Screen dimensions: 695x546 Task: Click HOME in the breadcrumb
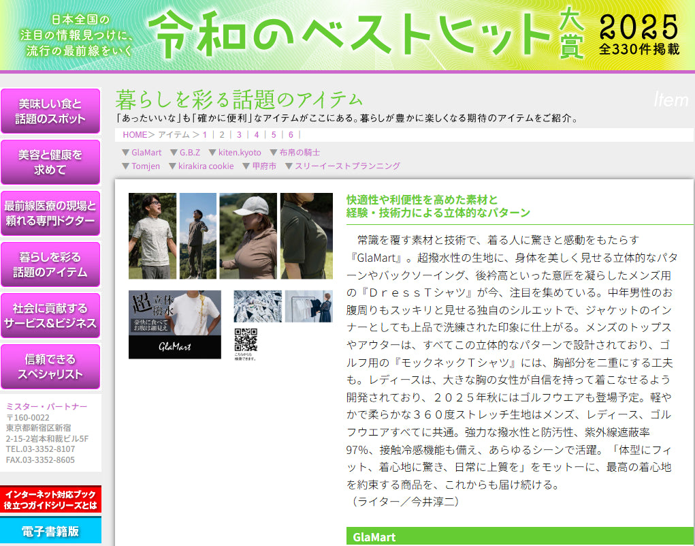(x=135, y=134)
